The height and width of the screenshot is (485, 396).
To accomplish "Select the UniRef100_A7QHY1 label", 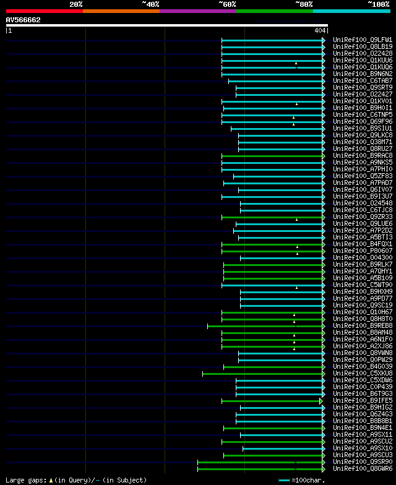I will point(363,271).
